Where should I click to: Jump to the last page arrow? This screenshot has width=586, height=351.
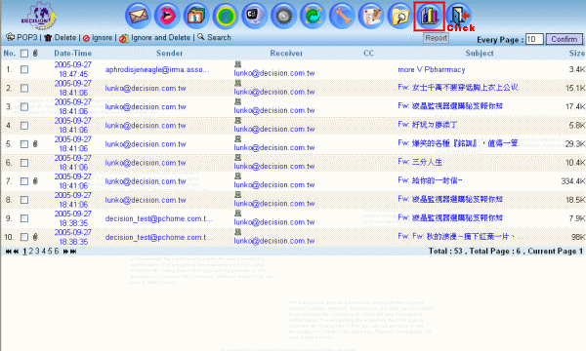73,252
